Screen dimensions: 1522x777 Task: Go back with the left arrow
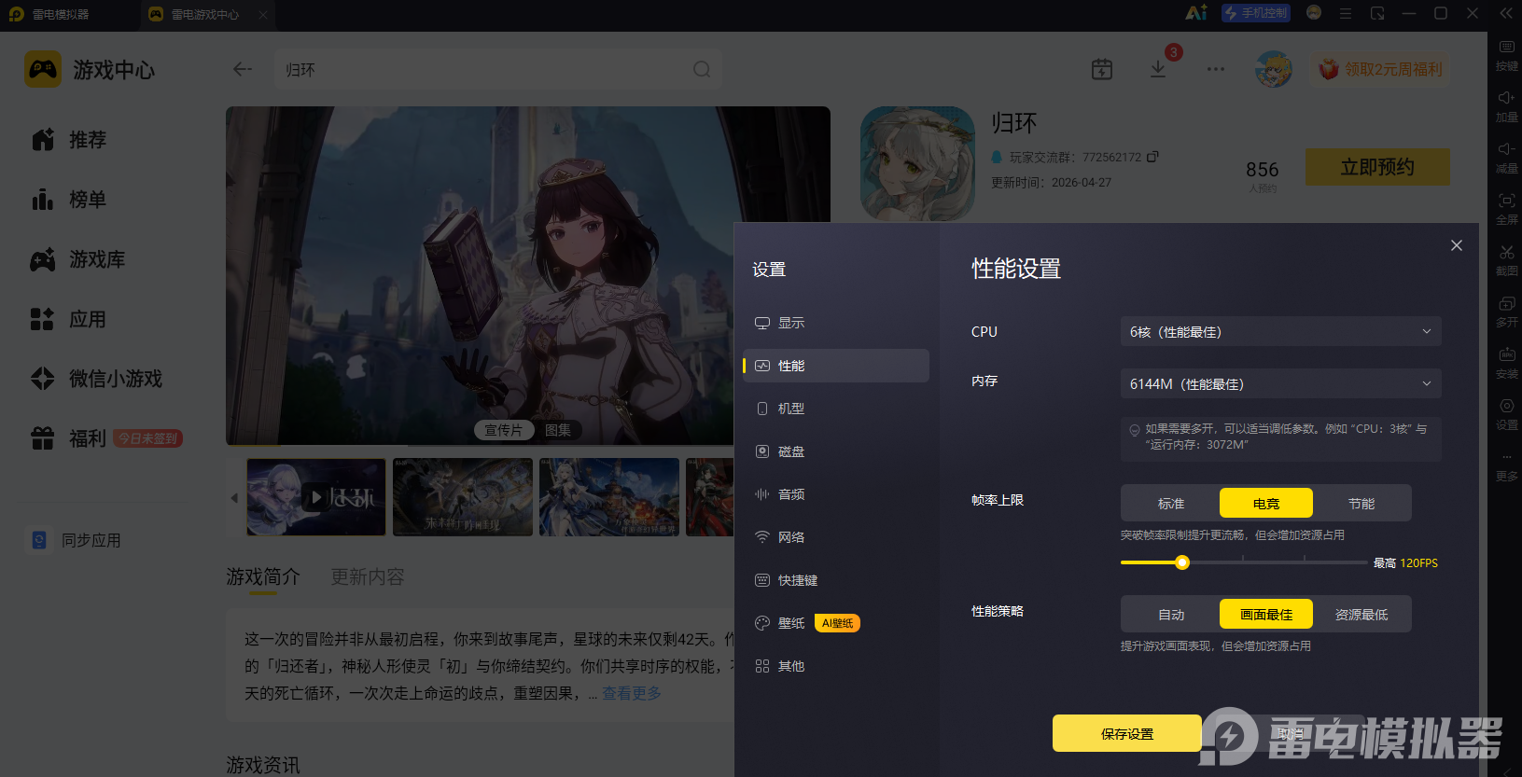click(243, 69)
